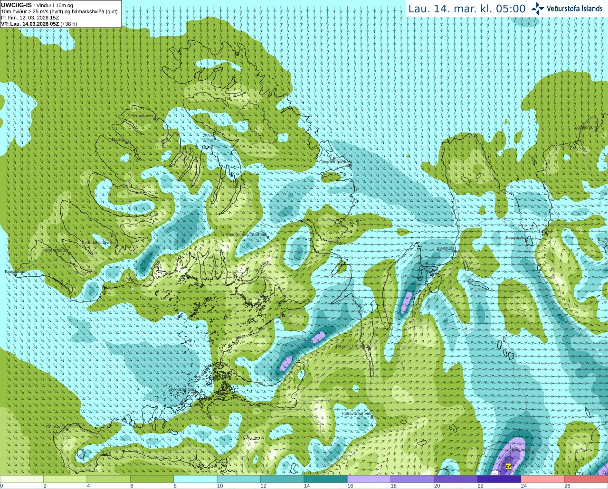Click the Stykkishólmur station label
Screen dimensions: 608x489
tap(181, 389)
